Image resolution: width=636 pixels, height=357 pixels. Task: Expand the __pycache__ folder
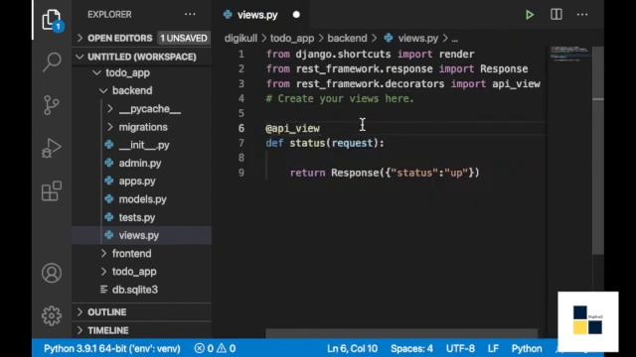(x=110, y=108)
